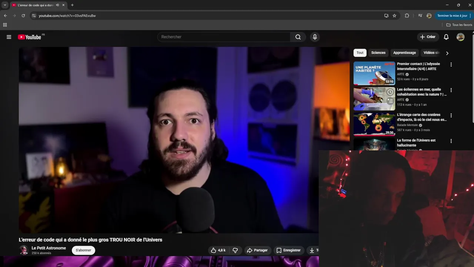Image resolution: width=474 pixels, height=267 pixels.
Task: Open the YouTube guide hamburger menu
Action: click(9, 37)
